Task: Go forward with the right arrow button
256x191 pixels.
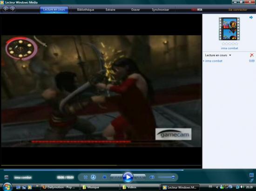Action: [13, 9]
